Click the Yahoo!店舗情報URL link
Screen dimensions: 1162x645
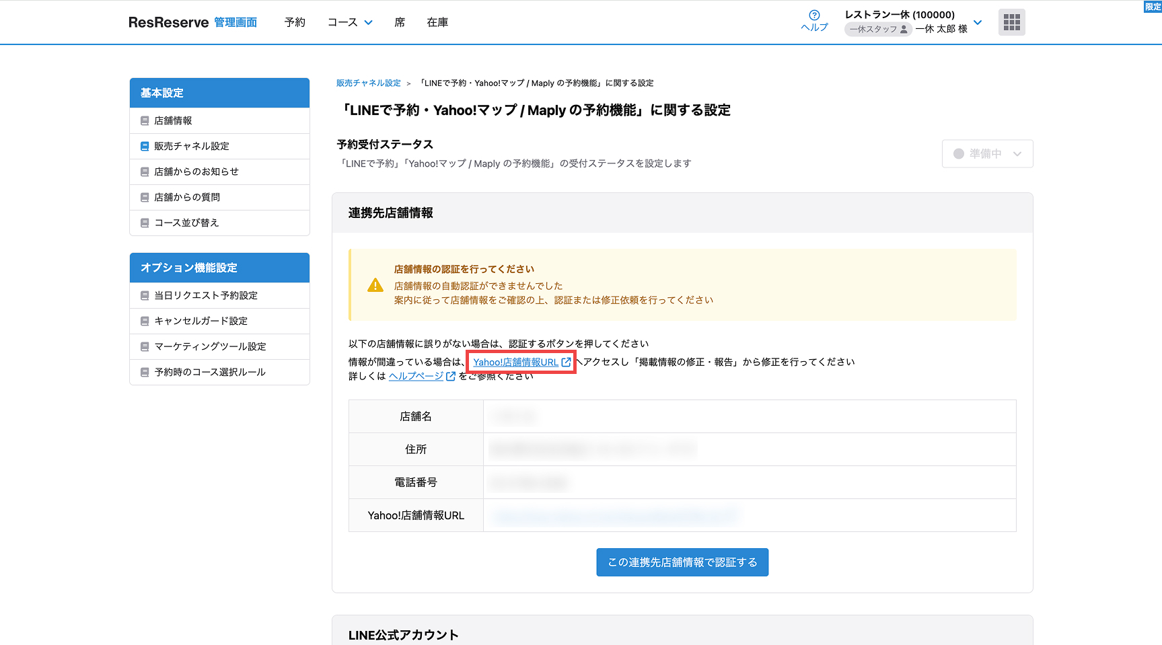point(515,362)
